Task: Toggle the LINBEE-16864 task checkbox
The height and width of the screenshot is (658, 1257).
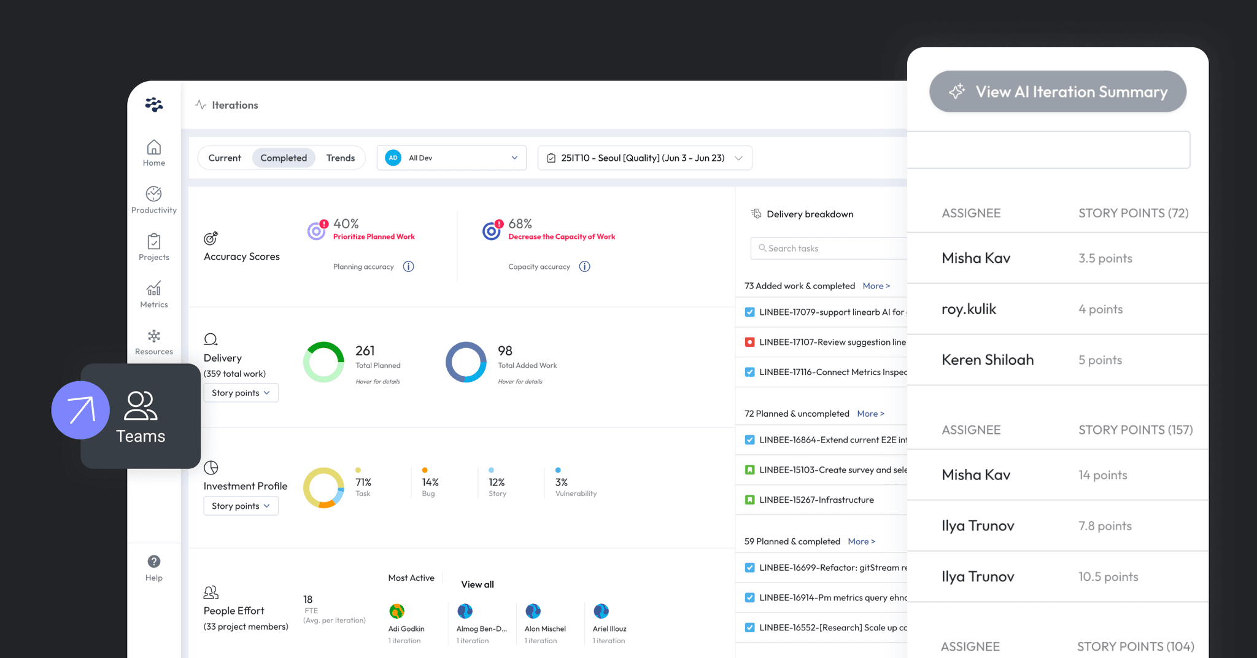Action: click(x=749, y=439)
